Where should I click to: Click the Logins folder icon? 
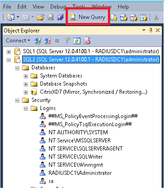point(34,108)
